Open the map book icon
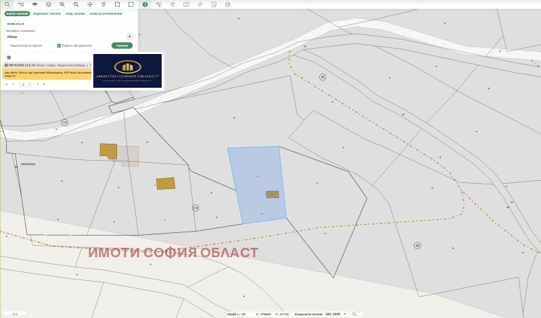 click(187, 5)
